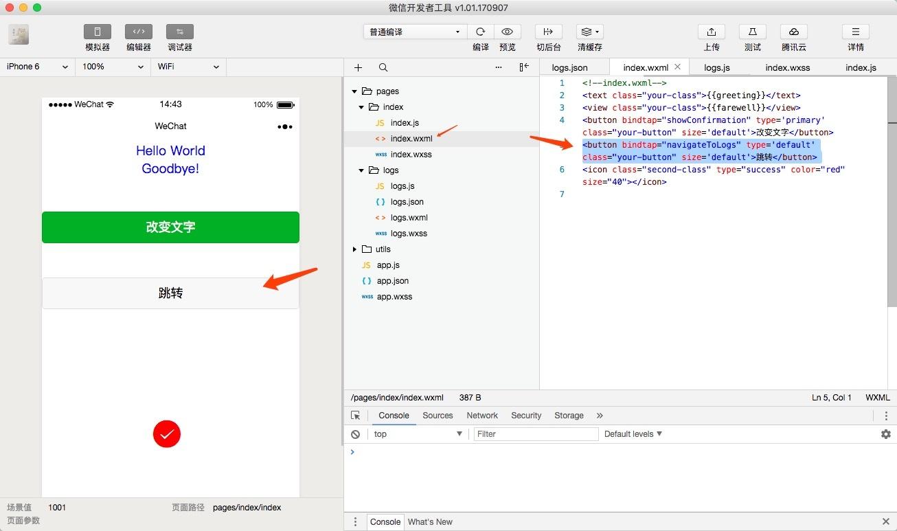Expand the utils folder in file tree
The width and height of the screenshot is (897, 531).
pos(354,249)
